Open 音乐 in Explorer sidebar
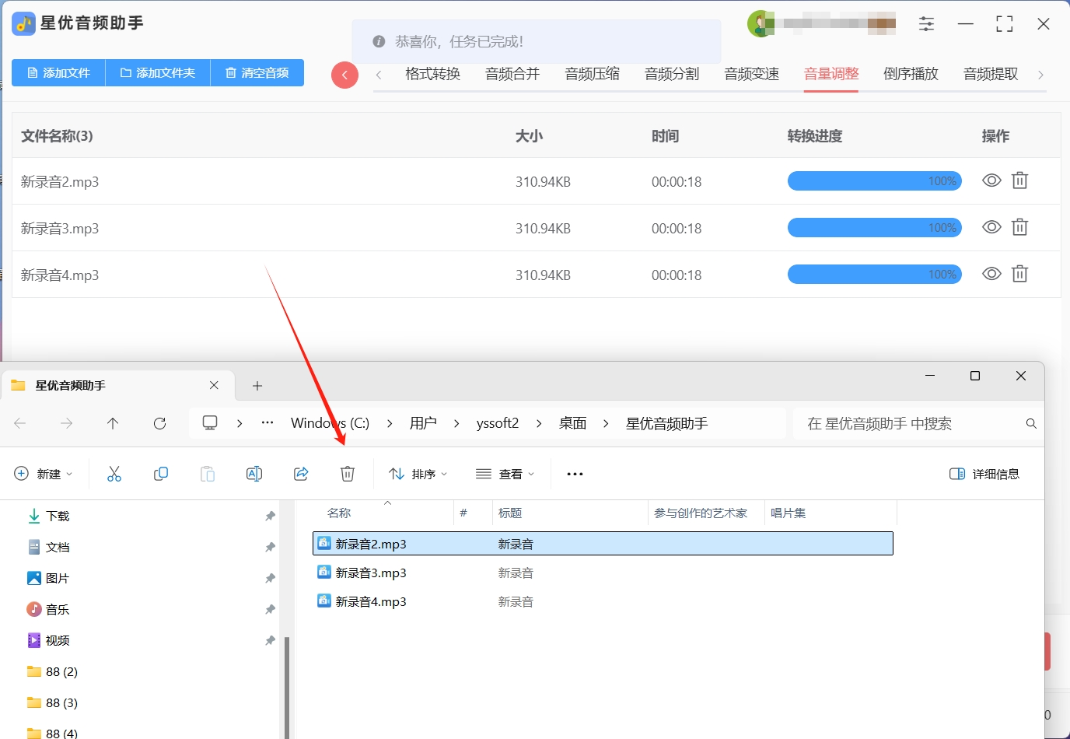This screenshot has width=1070, height=739. (58, 610)
